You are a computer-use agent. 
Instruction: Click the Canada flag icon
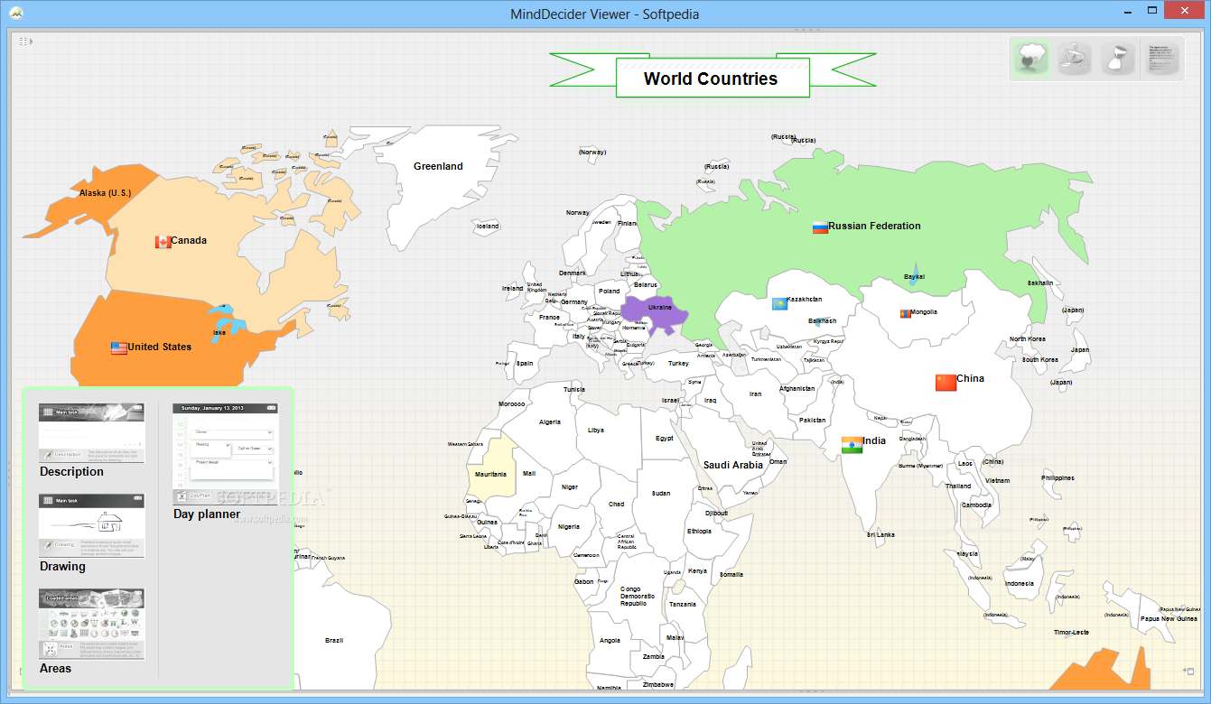[x=163, y=241]
